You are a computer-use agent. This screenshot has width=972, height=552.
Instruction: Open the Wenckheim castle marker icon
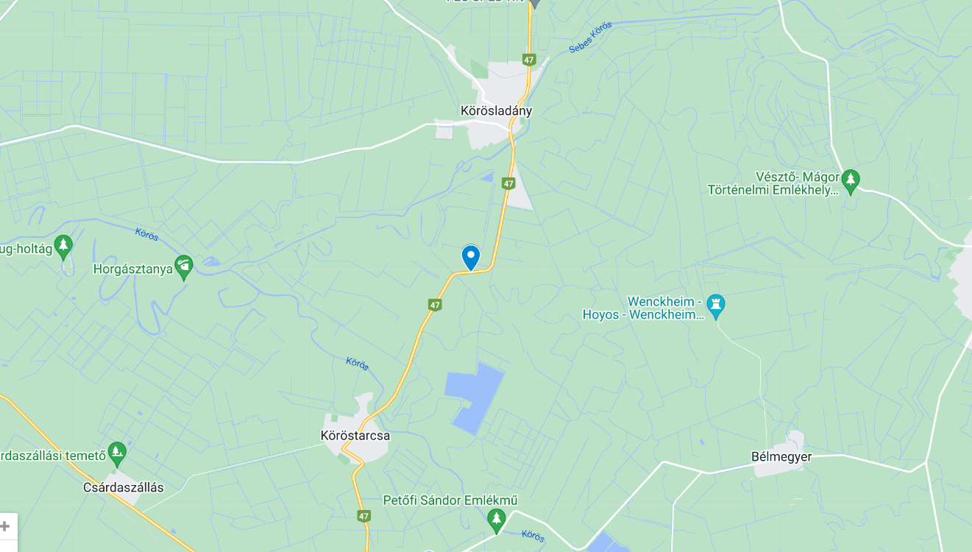coord(715,305)
